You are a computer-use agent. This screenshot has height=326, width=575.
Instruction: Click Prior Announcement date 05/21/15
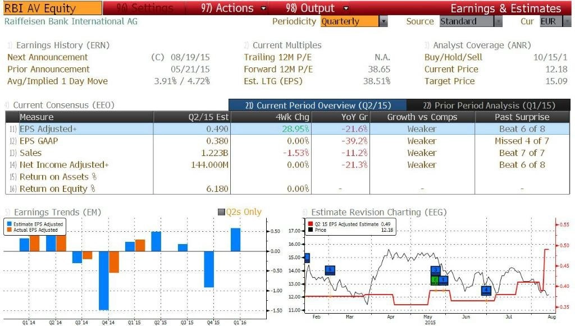(190, 69)
